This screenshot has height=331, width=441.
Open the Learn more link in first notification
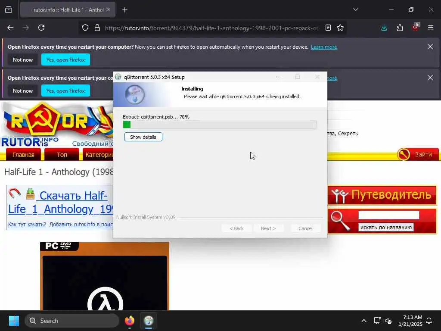(324, 47)
